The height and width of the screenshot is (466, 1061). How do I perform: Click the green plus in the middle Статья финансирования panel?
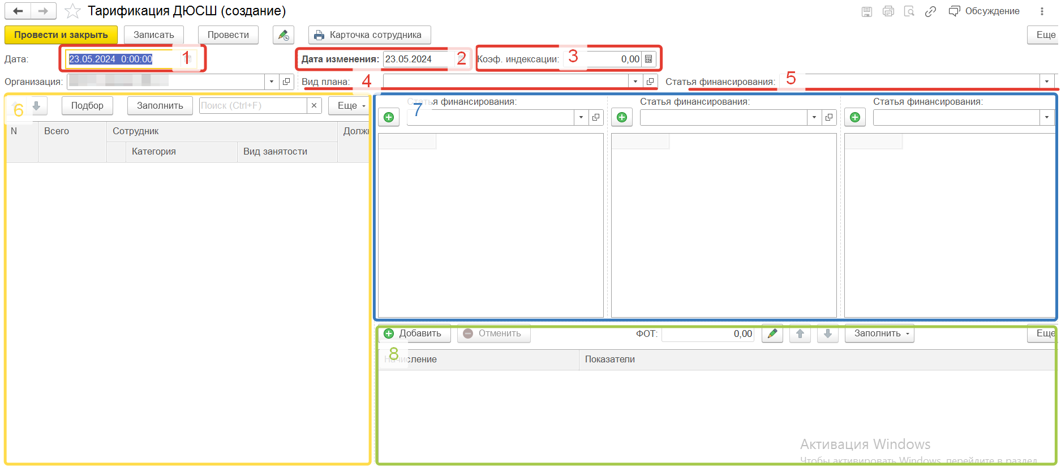coord(622,117)
